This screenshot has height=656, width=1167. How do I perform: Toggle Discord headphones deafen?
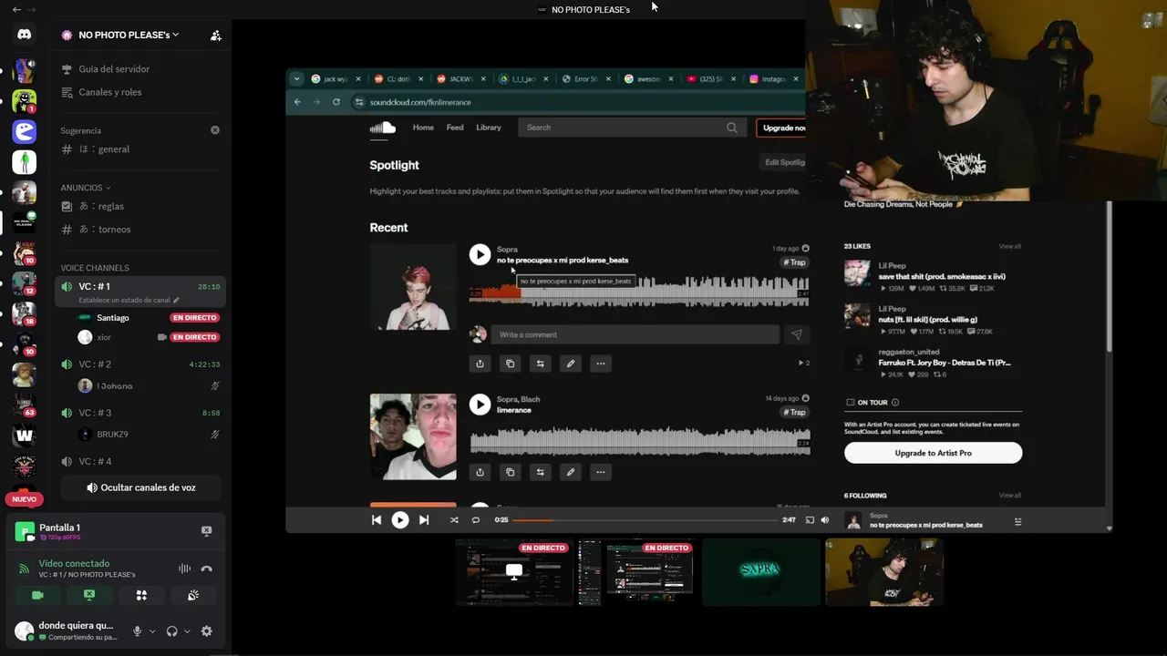172,631
